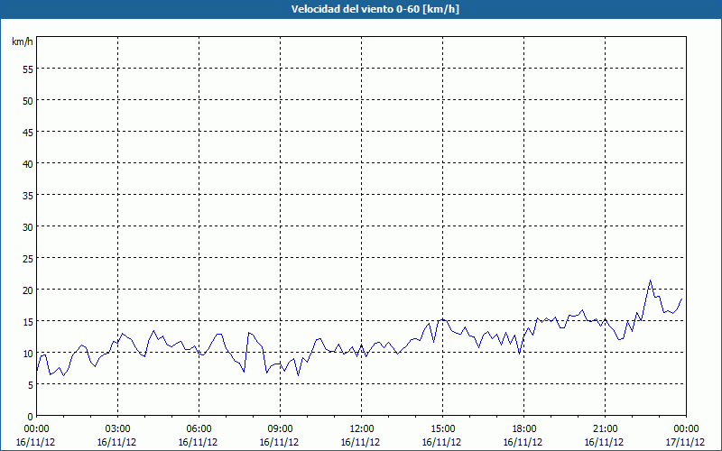Select the 30 value on the y-axis
The height and width of the screenshot is (451, 722).
tap(28, 227)
